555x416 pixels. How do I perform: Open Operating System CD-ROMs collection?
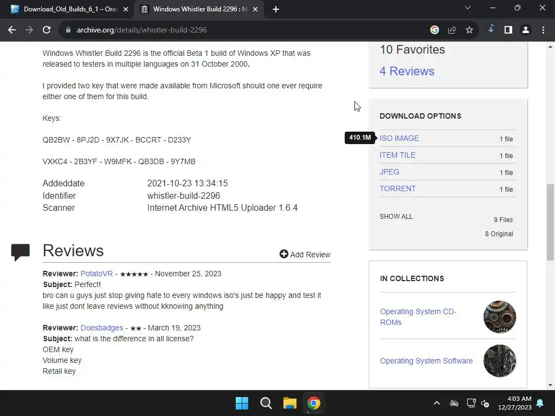(418, 317)
